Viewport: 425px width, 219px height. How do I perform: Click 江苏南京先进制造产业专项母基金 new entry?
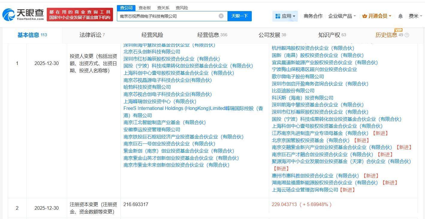(320, 133)
